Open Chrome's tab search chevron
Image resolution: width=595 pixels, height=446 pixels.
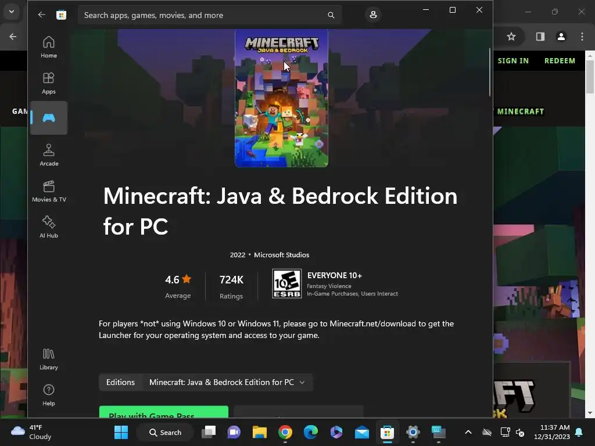pos(12,12)
